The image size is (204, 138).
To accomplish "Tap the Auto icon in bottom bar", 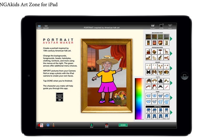I will click(106, 125).
